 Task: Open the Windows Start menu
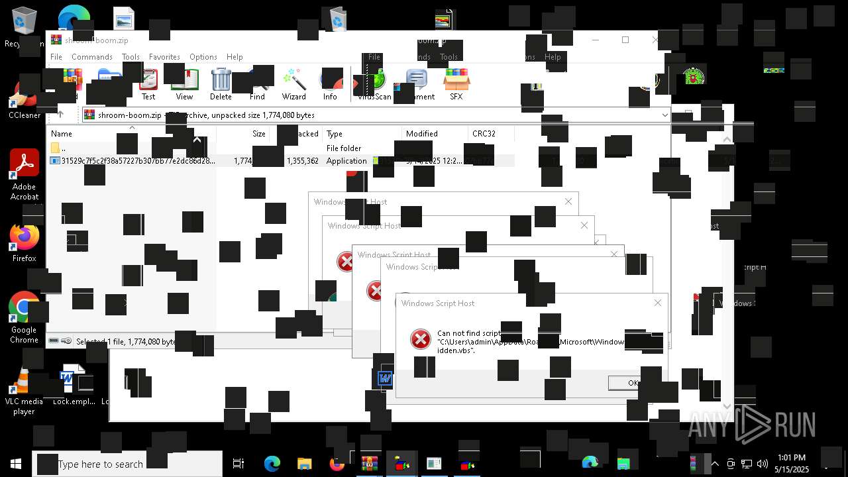click(x=16, y=464)
